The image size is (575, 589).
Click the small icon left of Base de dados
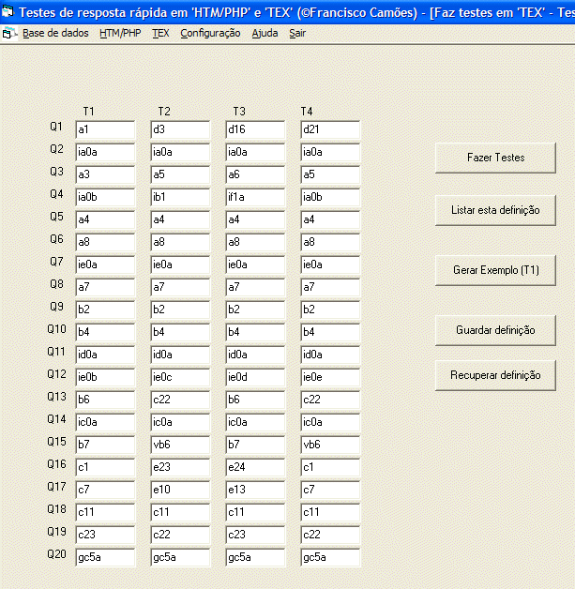point(9,33)
